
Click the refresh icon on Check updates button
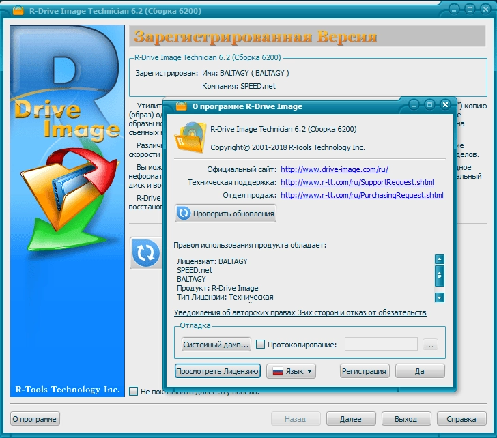[x=184, y=213]
